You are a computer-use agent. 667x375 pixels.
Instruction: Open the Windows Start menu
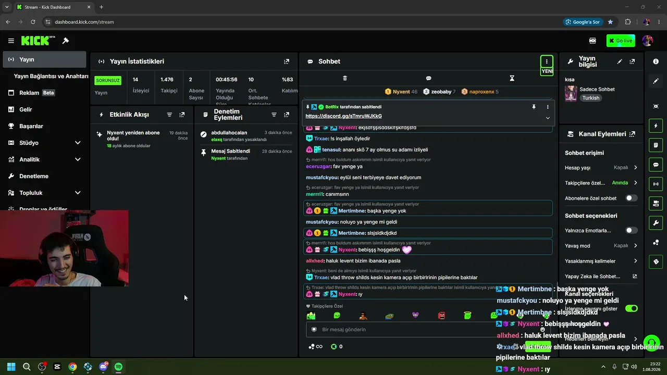click(x=11, y=367)
